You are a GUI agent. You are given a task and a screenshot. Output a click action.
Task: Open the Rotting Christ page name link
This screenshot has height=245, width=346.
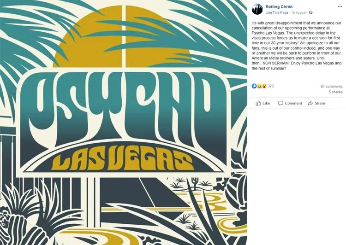pos(279,6)
